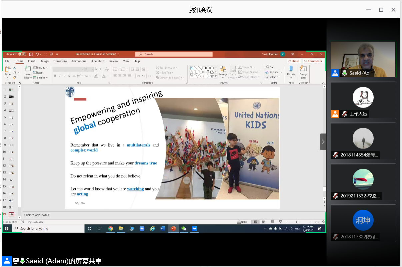The image size is (402, 267).
Task: Switch to Slide Sorter view in status bar
Action: tap(263, 222)
